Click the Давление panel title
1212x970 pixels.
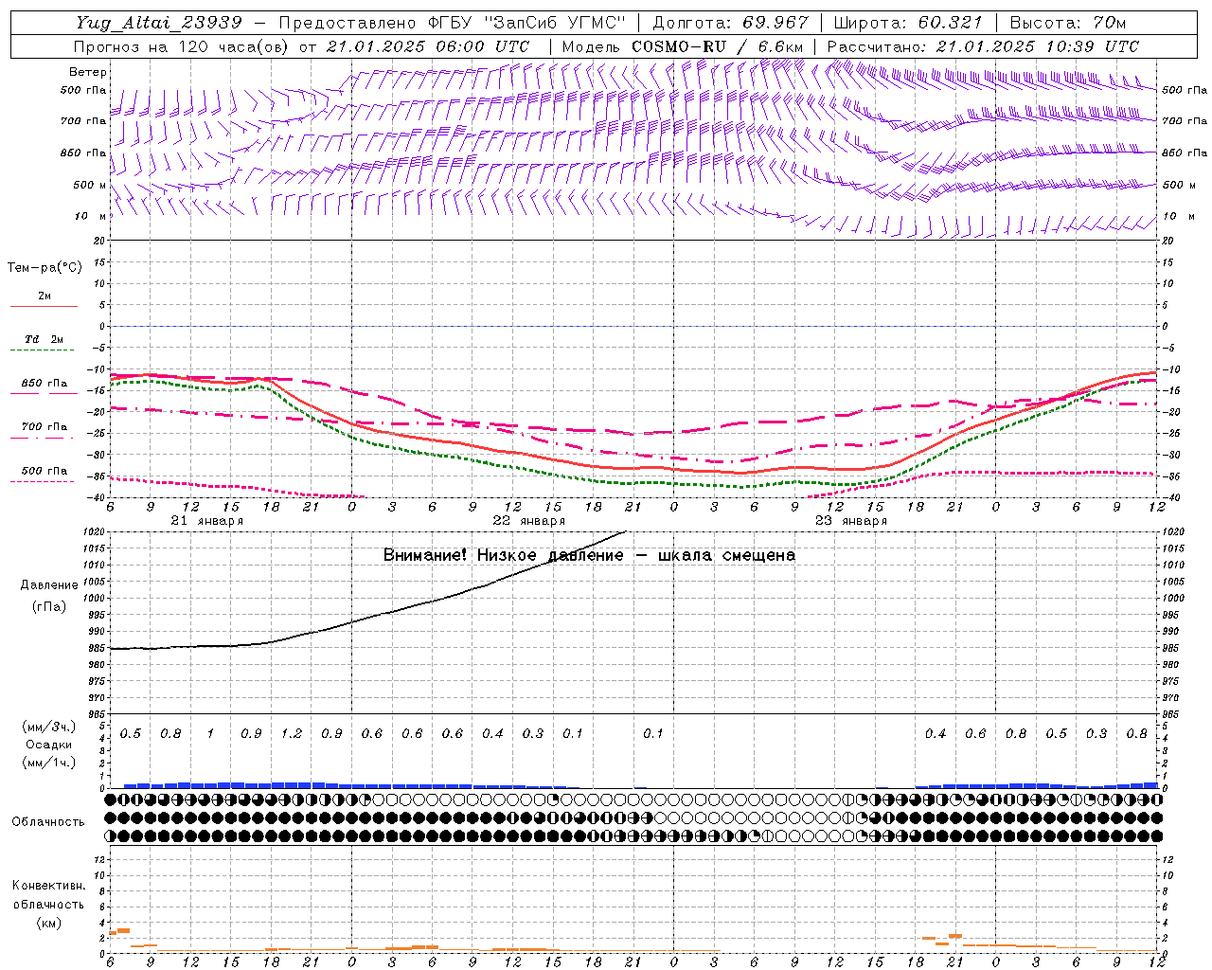(47, 585)
